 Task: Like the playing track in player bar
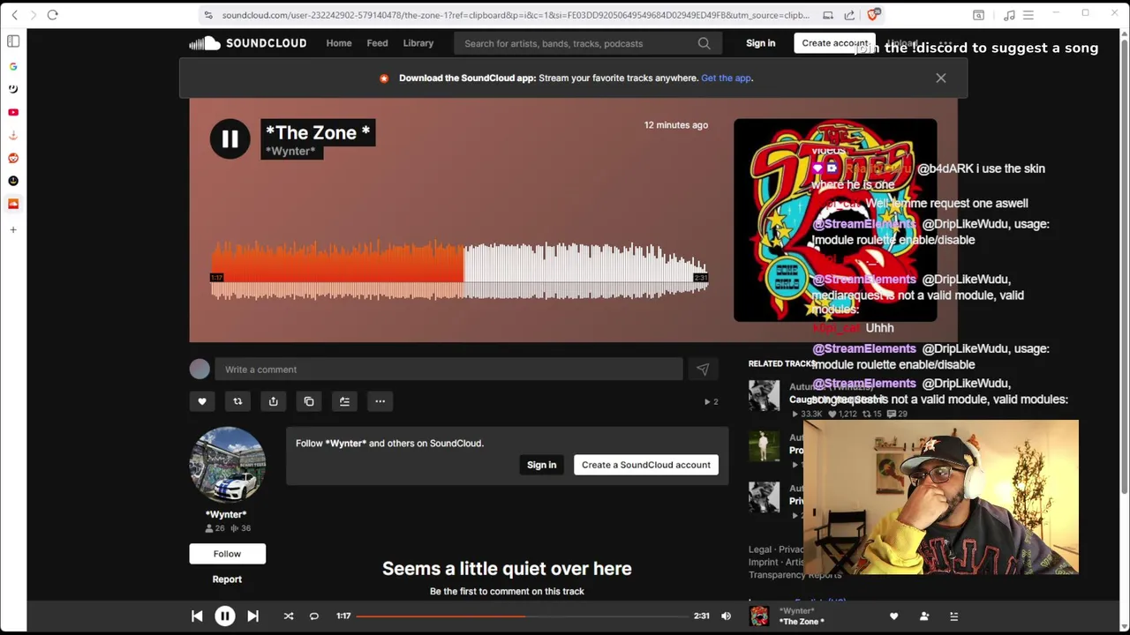[x=893, y=616]
